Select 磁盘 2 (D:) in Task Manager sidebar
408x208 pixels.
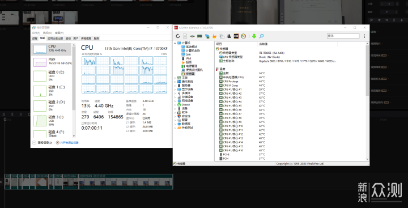point(51,106)
